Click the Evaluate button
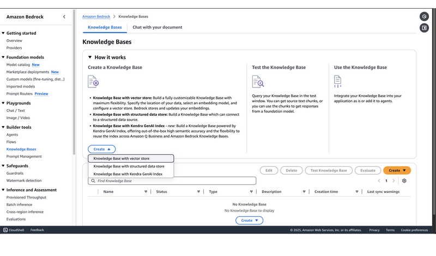This screenshot has height=256, width=436. coord(368,170)
